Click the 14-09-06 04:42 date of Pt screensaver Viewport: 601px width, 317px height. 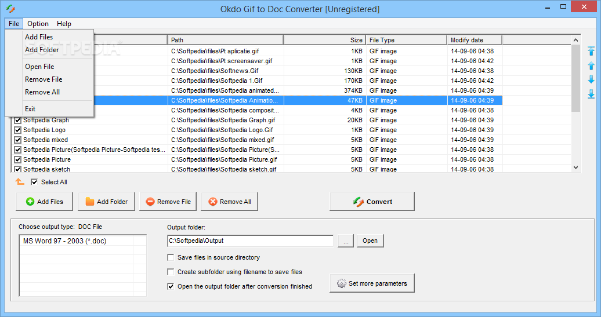(x=472, y=61)
